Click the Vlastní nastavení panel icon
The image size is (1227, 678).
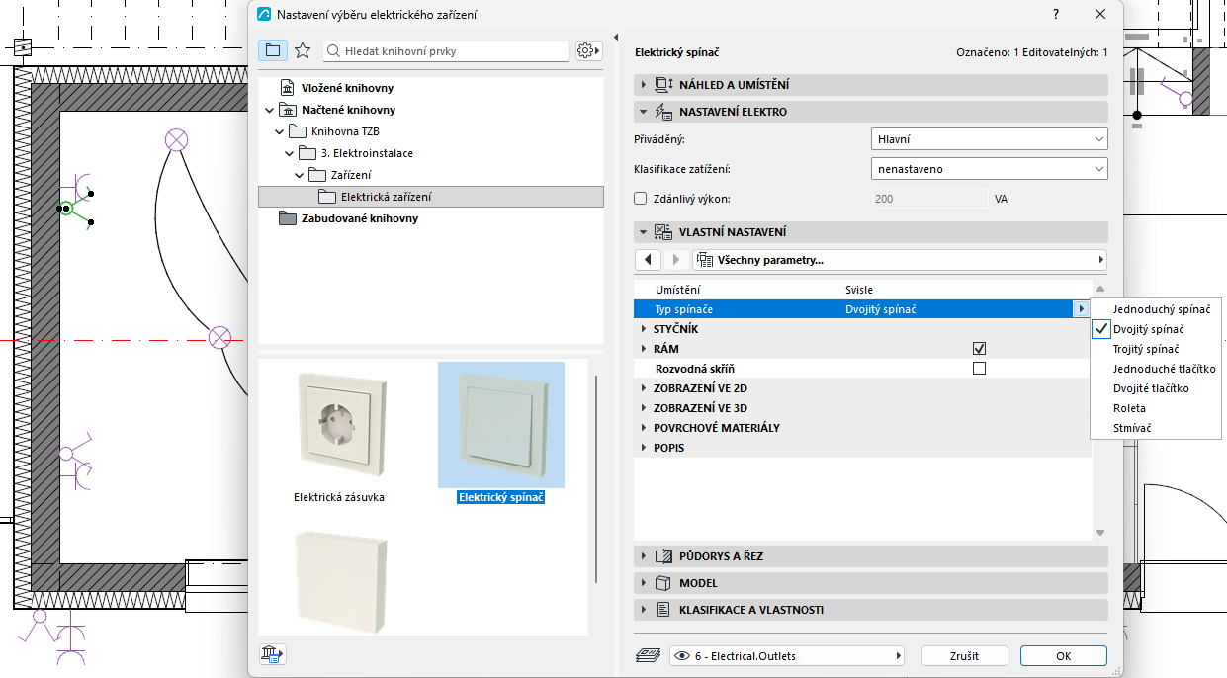click(663, 232)
